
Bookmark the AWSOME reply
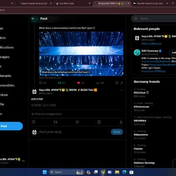[99, 122]
